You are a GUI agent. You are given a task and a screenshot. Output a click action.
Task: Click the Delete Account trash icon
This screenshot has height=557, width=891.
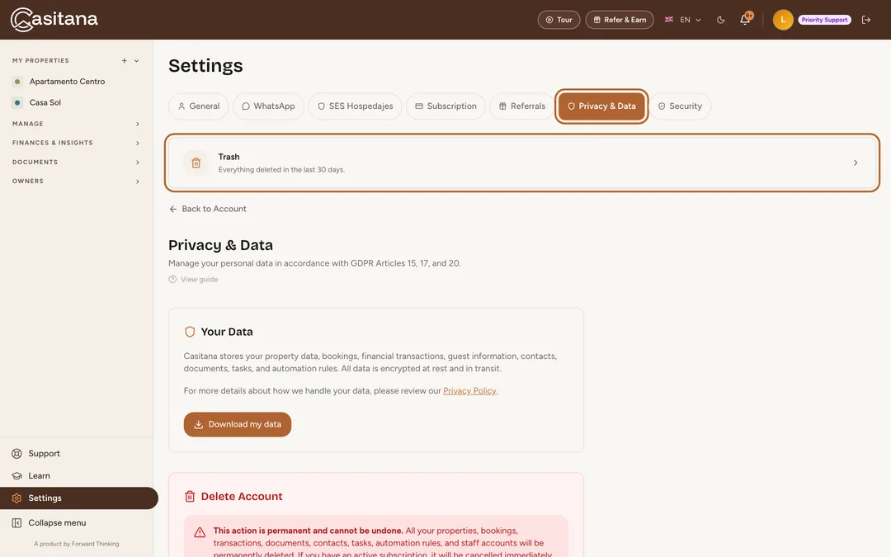(x=190, y=497)
